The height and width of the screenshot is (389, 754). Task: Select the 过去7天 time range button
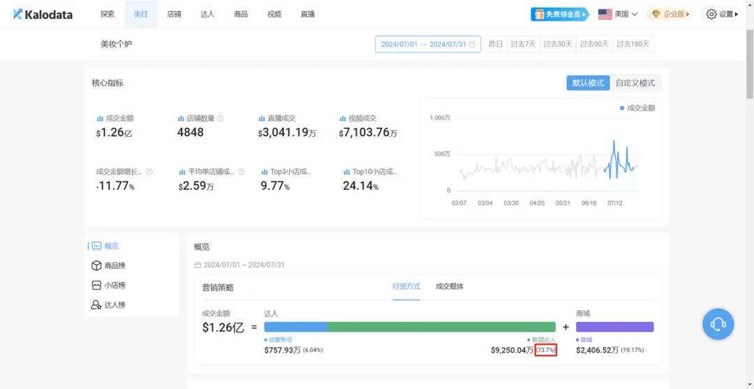523,45
